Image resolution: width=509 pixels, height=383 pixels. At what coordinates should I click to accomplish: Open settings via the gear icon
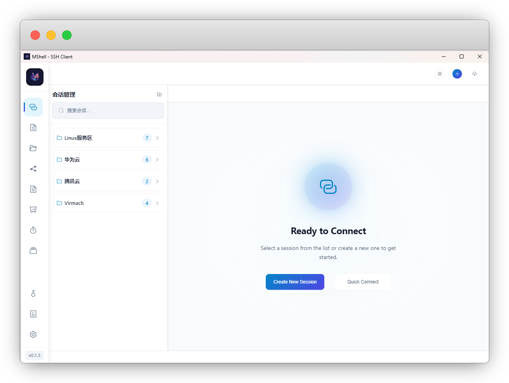33,334
